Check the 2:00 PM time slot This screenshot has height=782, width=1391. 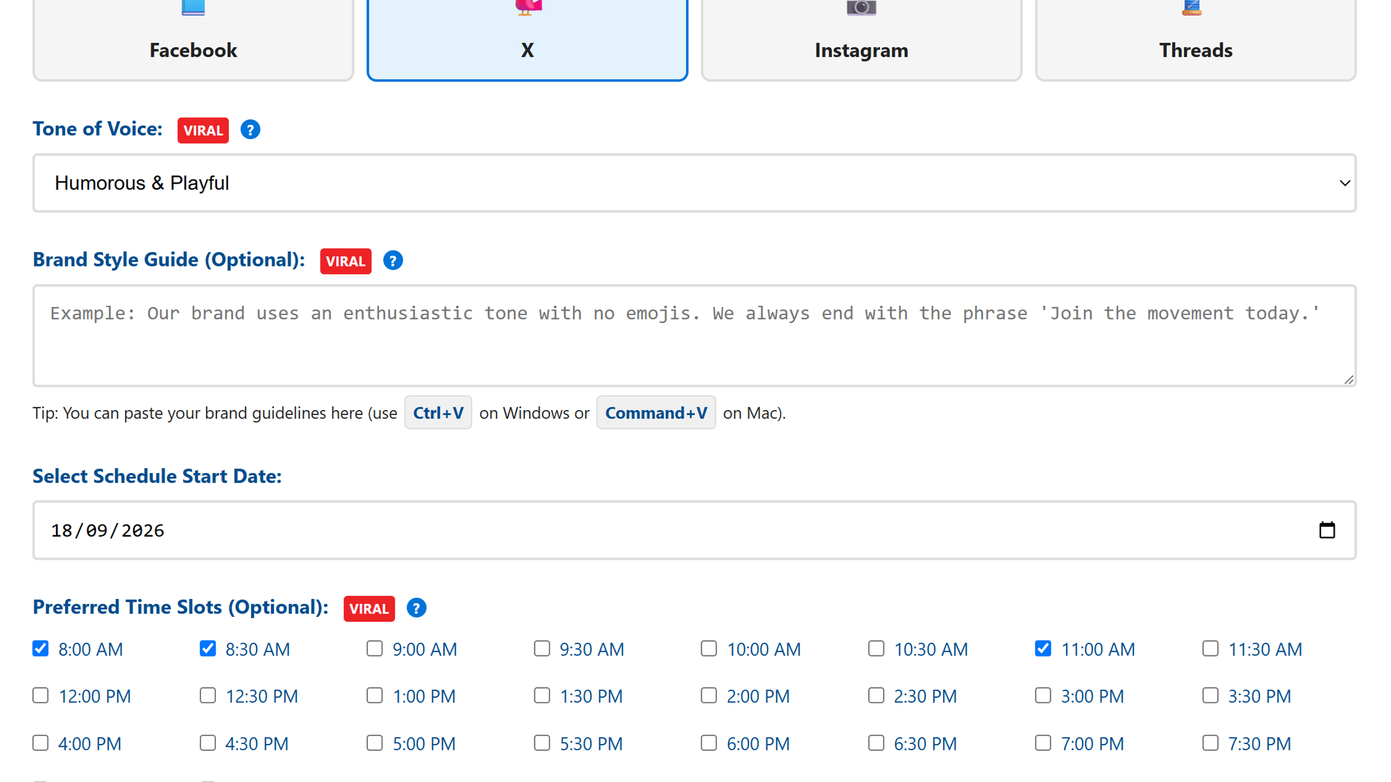click(x=709, y=696)
